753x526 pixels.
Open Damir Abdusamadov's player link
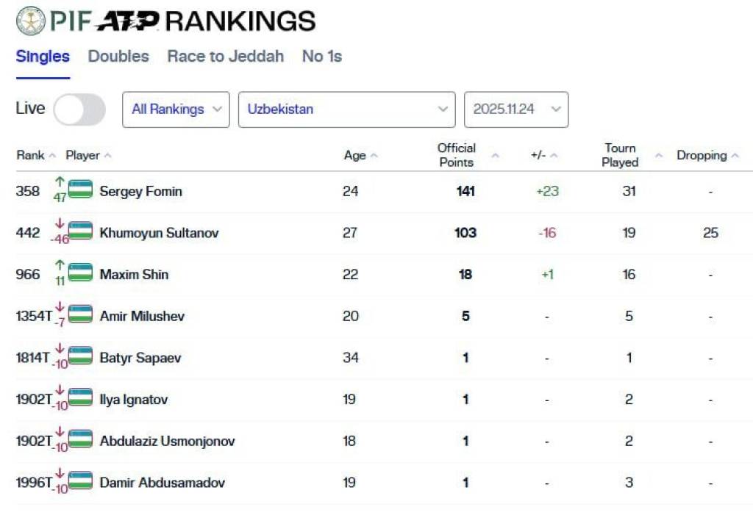[x=162, y=483]
